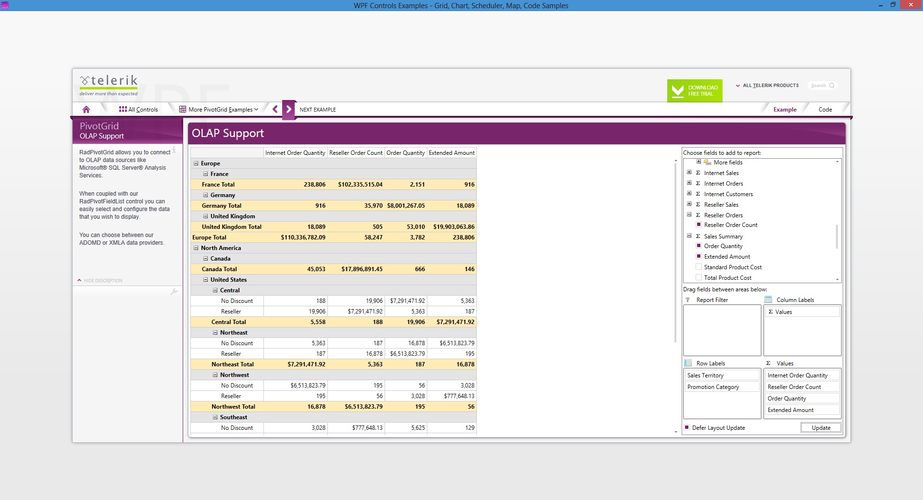Uncheck Order Quantity field checkbox
Viewport: 923px width, 500px height.
[699, 246]
